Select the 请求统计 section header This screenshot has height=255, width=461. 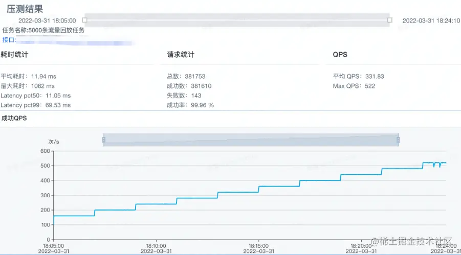pos(181,54)
